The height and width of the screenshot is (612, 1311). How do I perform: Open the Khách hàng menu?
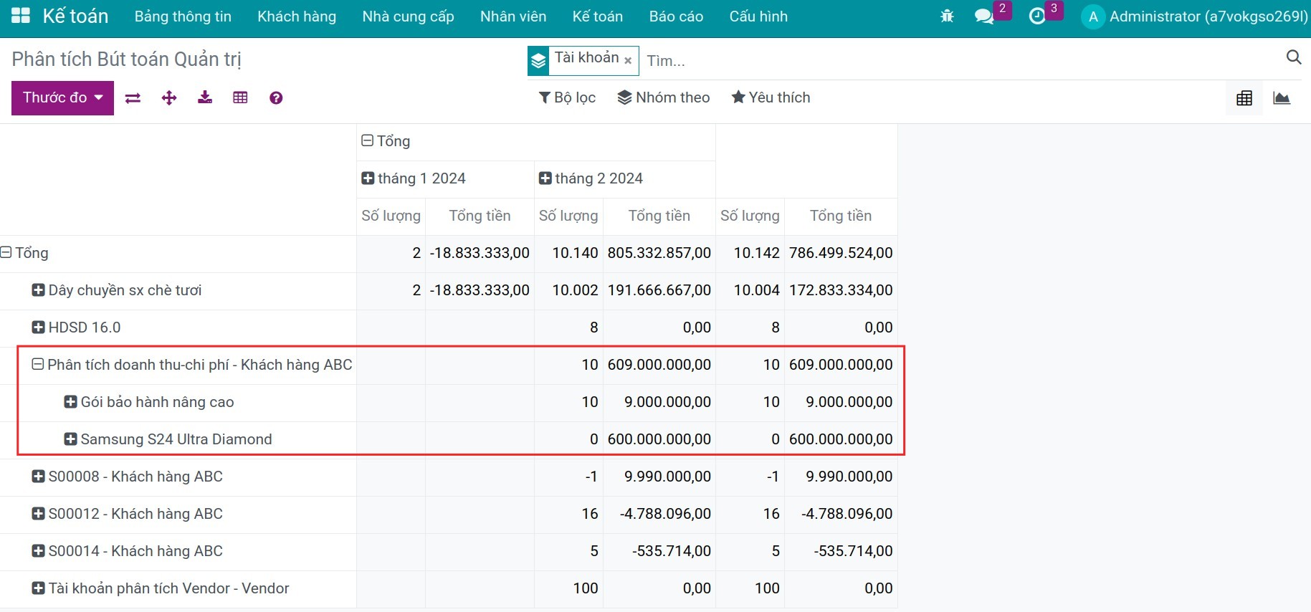coord(297,16)
